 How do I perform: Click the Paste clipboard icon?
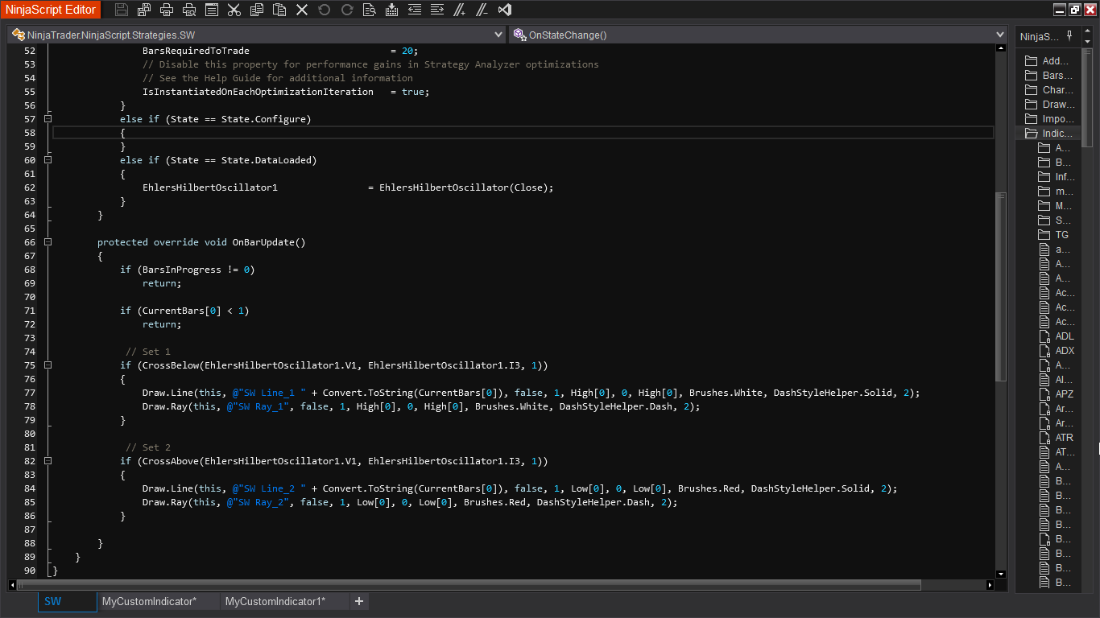point(279,10)
